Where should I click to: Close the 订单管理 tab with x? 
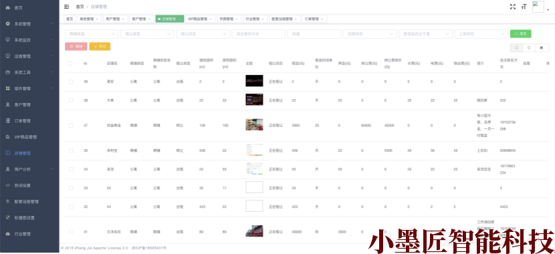tap(322, 19)
